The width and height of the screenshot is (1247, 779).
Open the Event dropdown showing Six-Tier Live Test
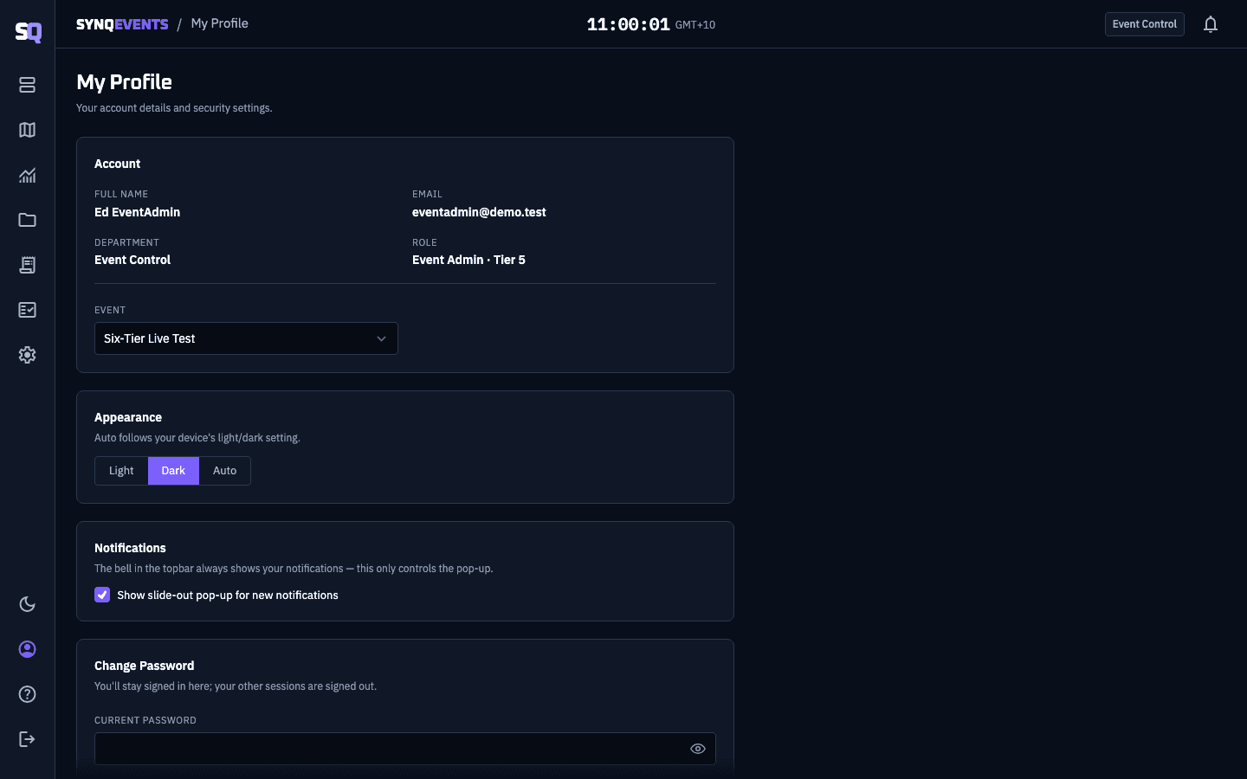coord(246,338)
